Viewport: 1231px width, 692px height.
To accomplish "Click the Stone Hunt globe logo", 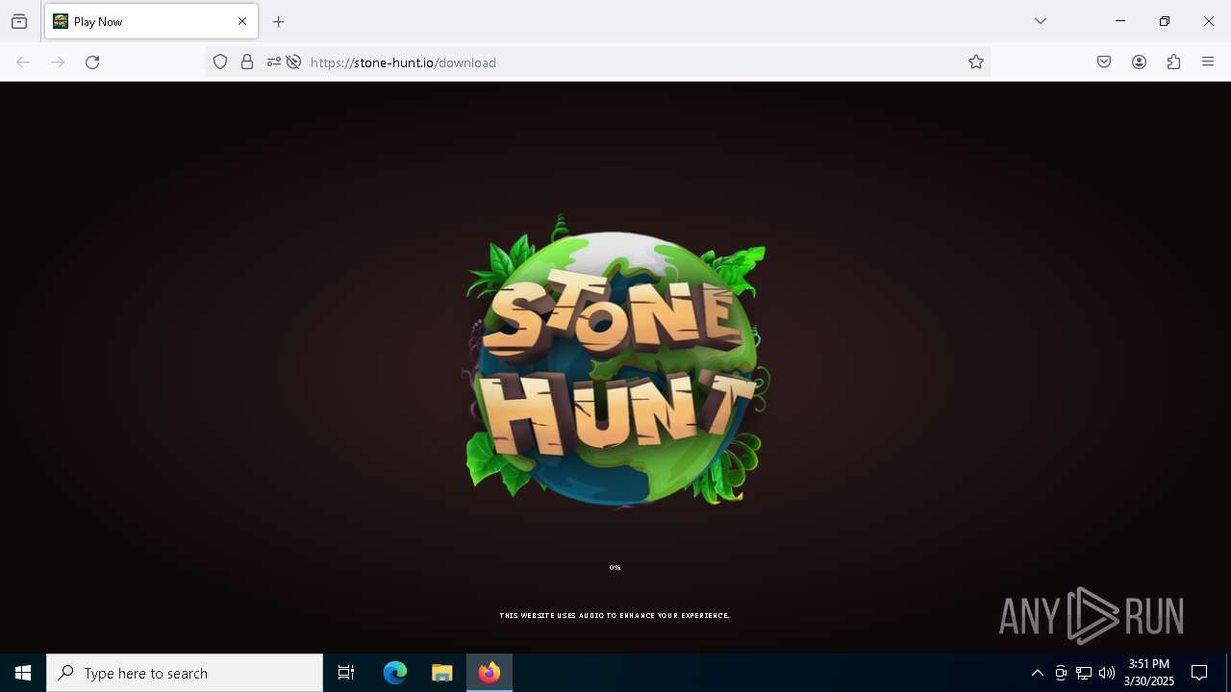I will [x=615, y=360].
